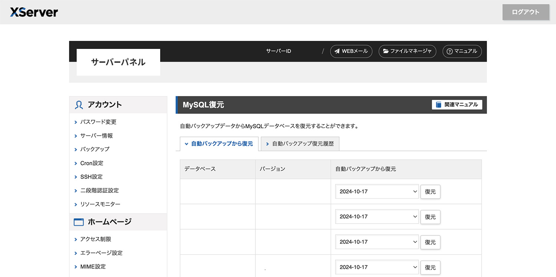Click 復元 in the fourth table row
556x277 pixels.
point(430,267)
